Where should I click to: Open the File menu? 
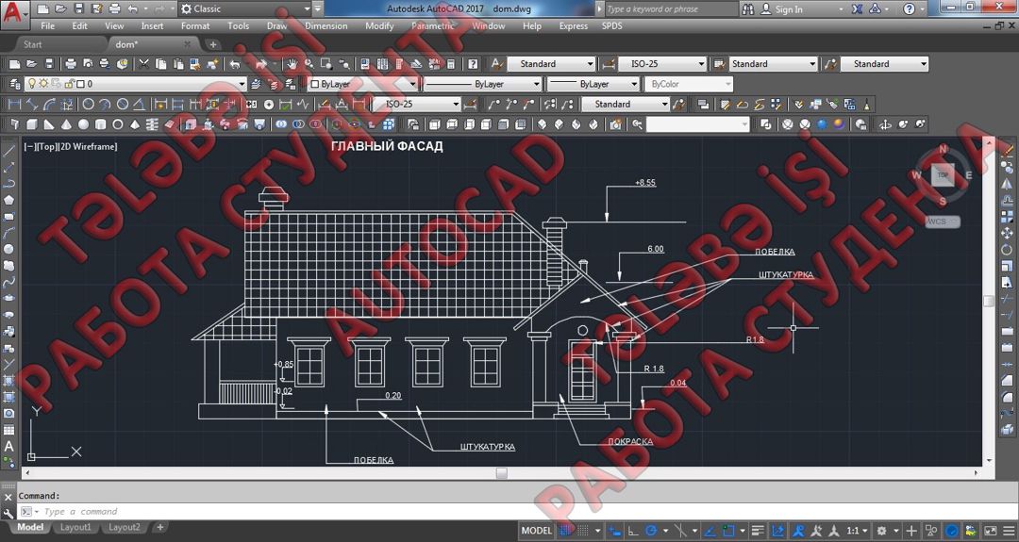tap(47, 26)
